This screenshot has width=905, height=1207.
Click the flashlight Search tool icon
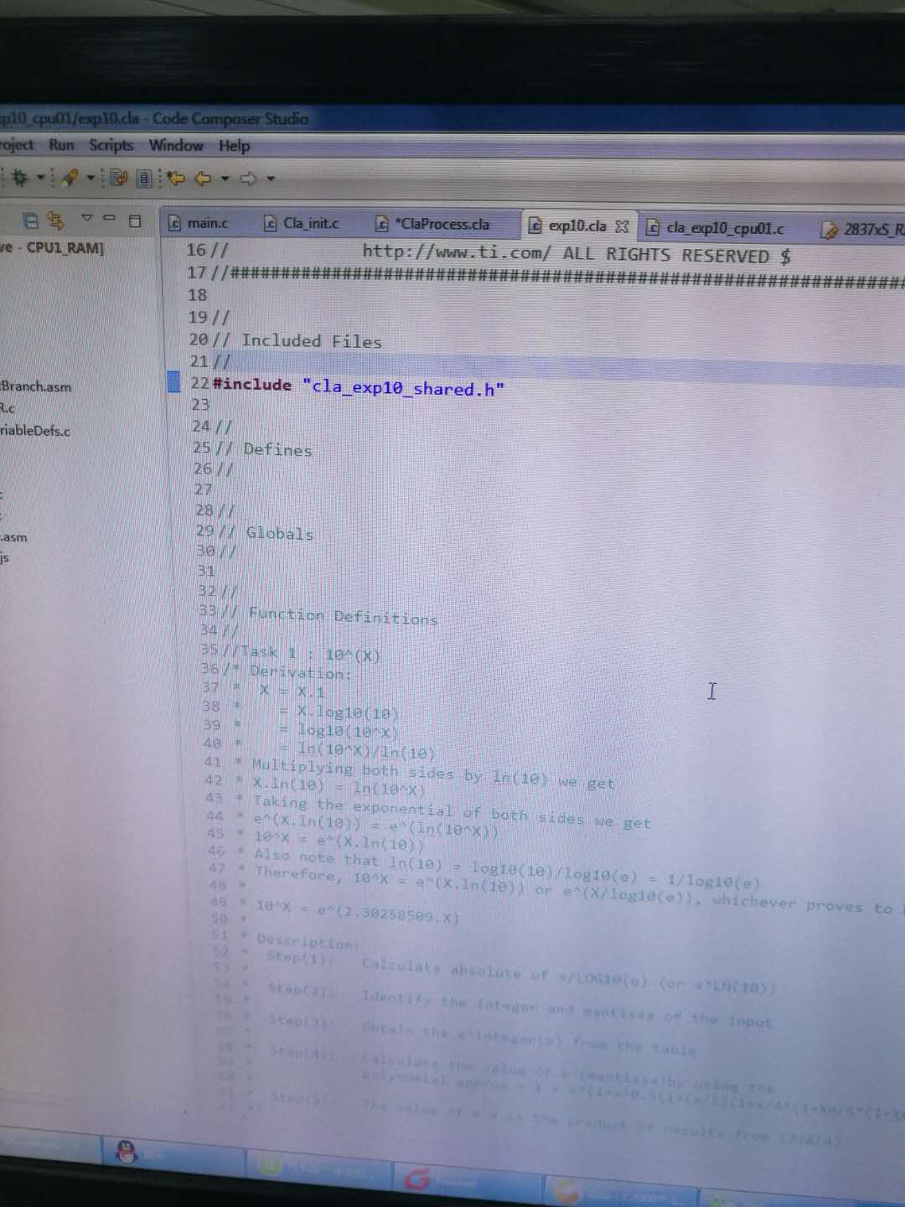[x=70, y=177]
